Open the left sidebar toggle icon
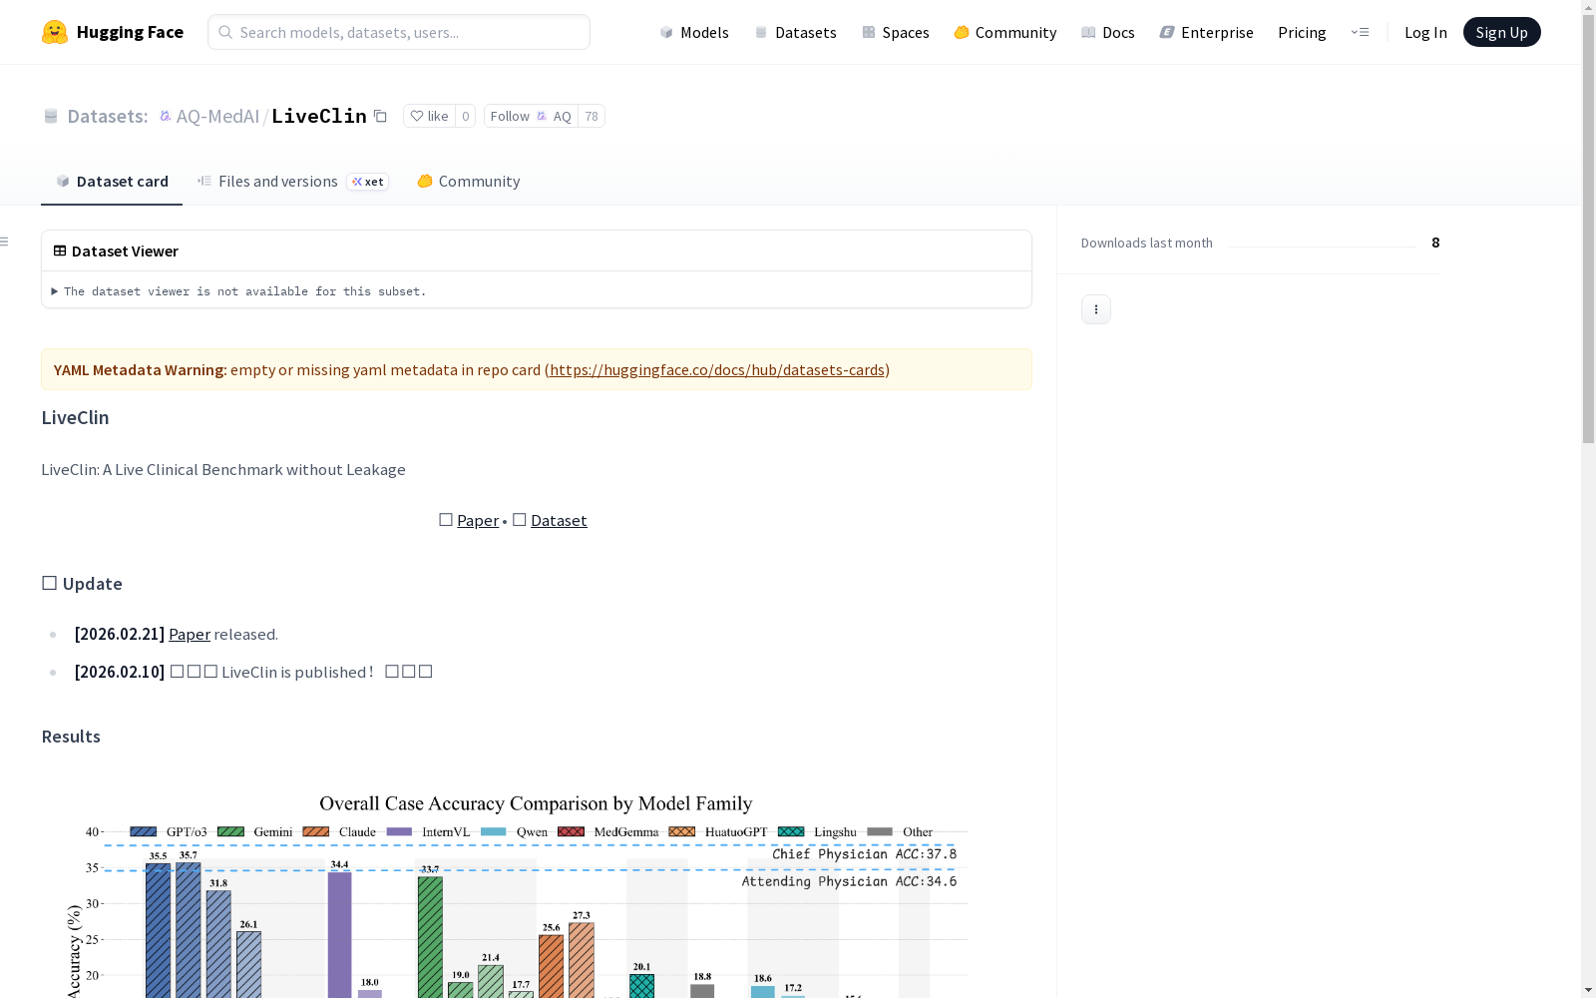 click(x=5, y=242)
